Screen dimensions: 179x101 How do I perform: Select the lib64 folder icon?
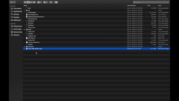click(x=27, y=29)
